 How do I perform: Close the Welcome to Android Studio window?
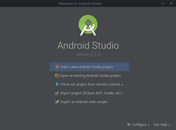coord(171,3)
